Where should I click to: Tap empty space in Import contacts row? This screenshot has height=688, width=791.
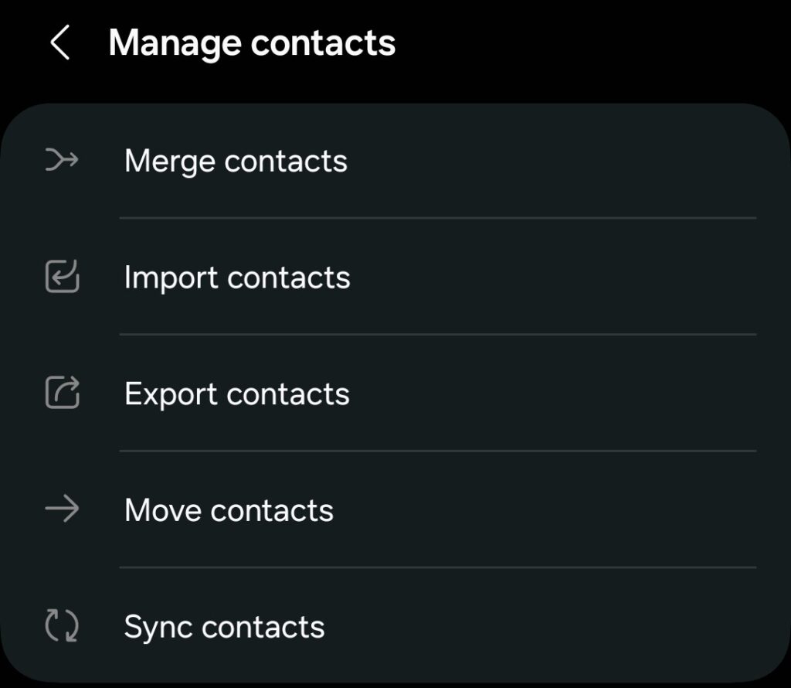[x=556, y=278]
